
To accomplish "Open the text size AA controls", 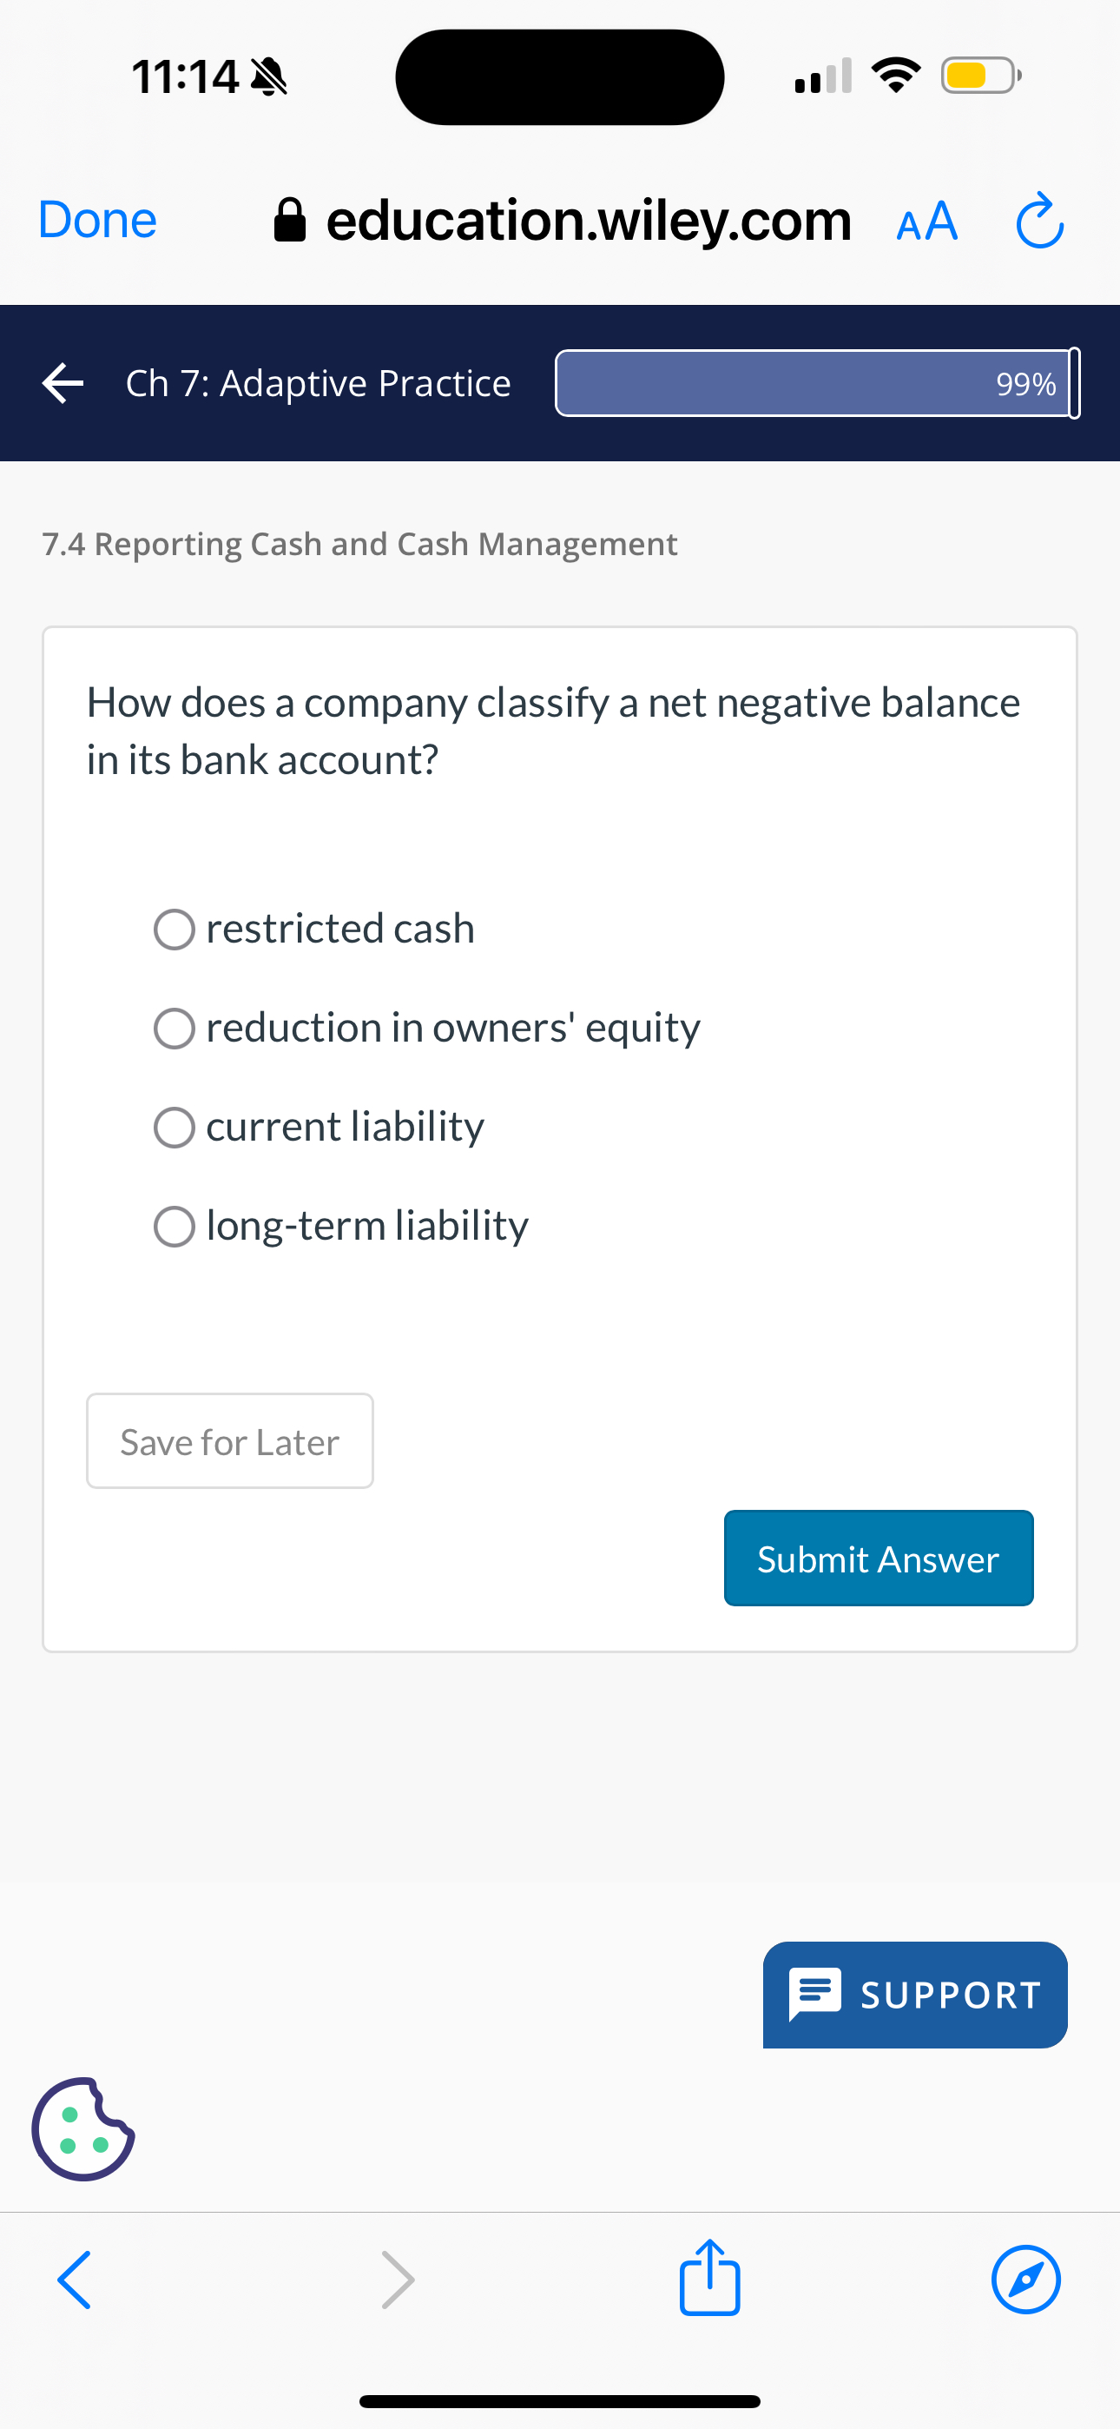I will (926, 221).
